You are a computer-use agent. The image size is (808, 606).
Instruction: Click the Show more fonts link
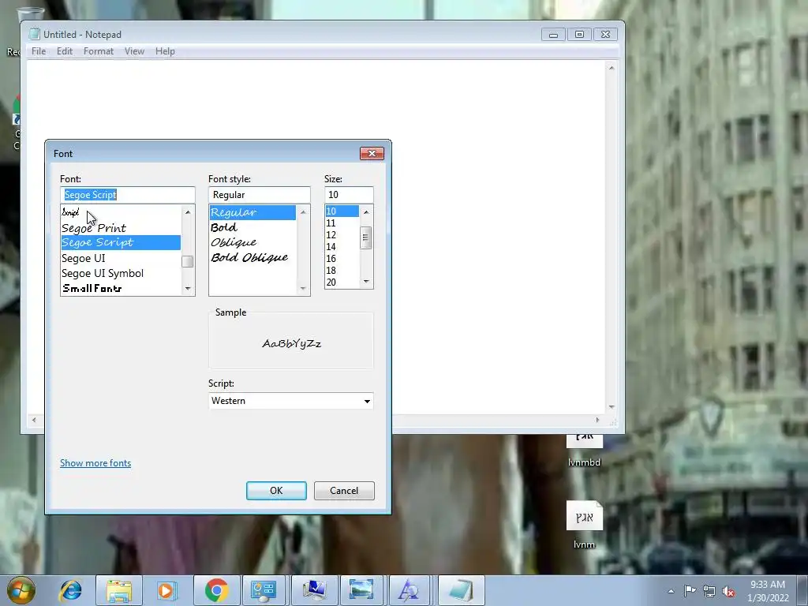[95, 462]
